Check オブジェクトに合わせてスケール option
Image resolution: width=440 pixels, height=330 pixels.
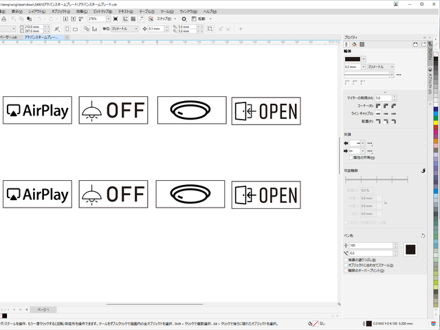[346, 265]
